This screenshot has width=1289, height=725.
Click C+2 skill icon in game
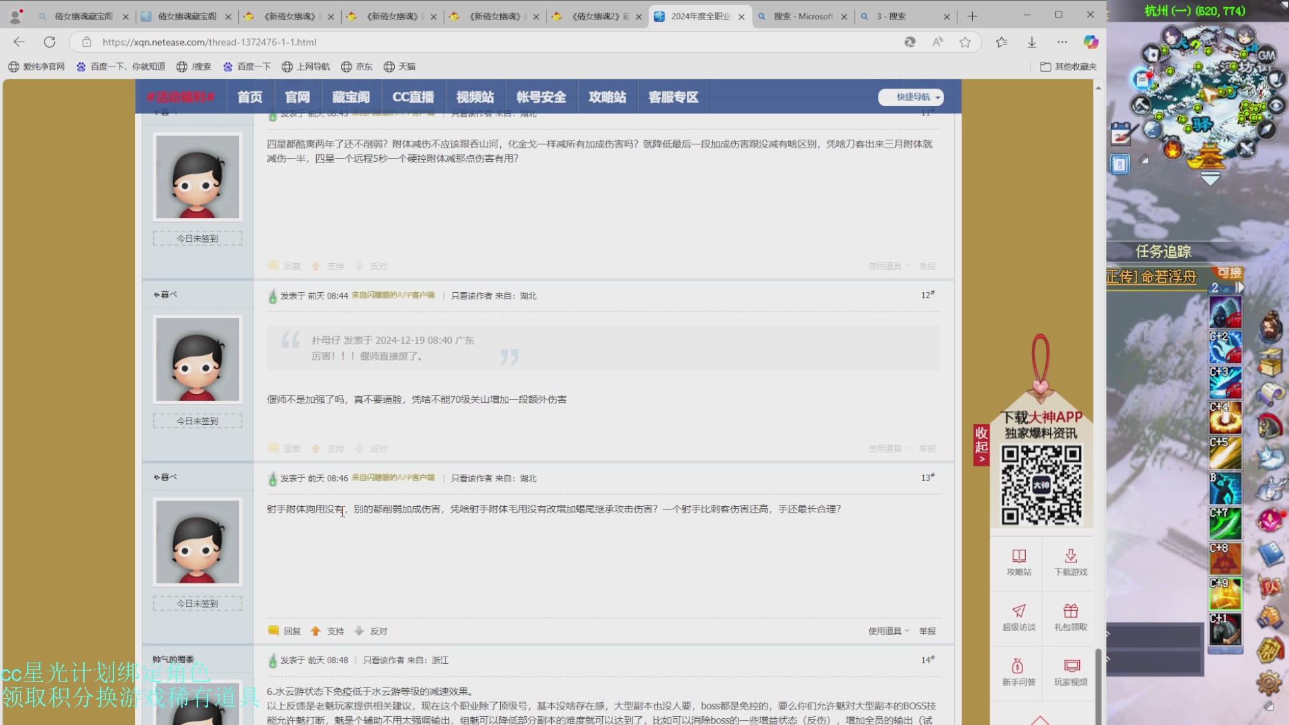click(x=1225, y=347)
